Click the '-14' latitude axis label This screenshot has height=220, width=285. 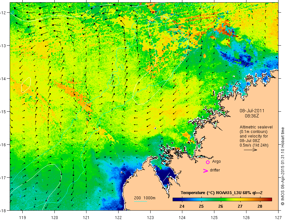point(3,79)
